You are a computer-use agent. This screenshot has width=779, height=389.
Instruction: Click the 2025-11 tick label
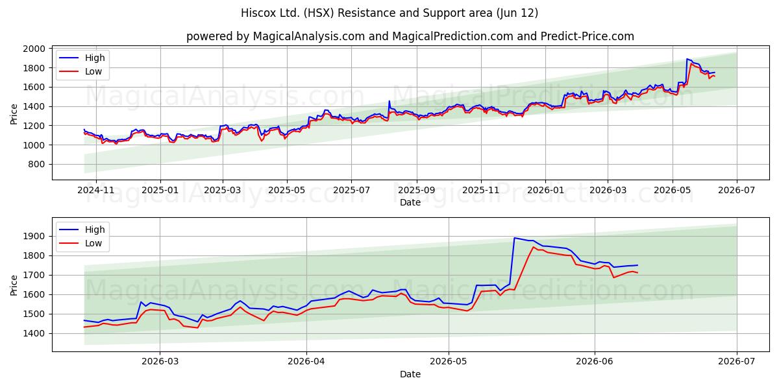click(481, 189)
